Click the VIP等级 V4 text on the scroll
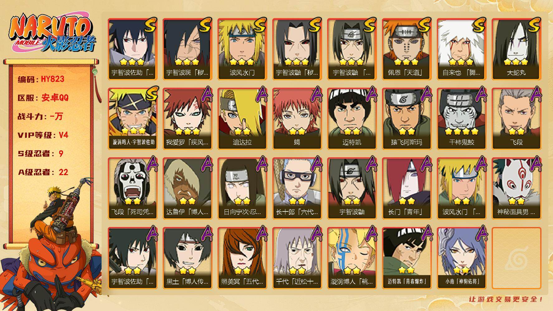Screen dimensions: 553x311 click(x=43, y=135)
